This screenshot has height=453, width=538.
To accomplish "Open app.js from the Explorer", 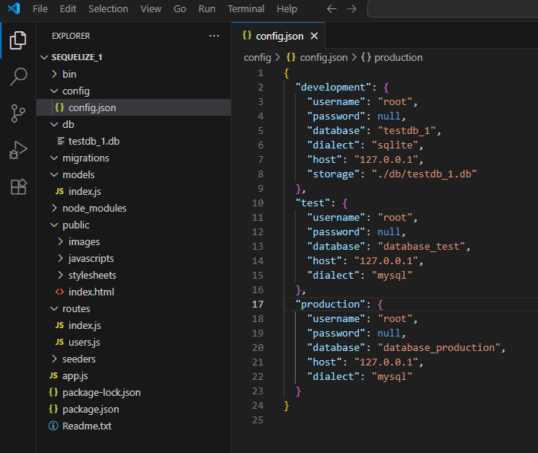I will 134,375.
